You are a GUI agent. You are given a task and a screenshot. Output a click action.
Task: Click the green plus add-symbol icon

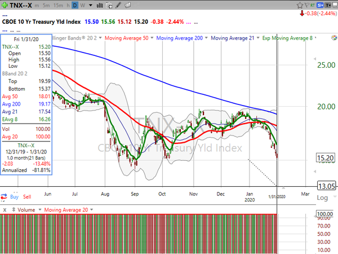point(5,5)
